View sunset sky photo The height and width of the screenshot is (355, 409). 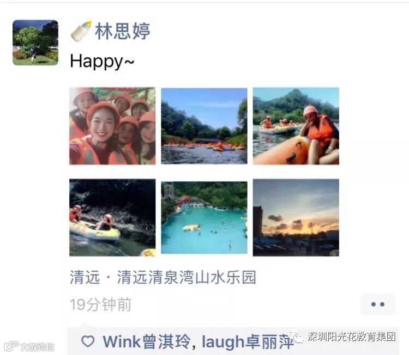tap(296, 218)
